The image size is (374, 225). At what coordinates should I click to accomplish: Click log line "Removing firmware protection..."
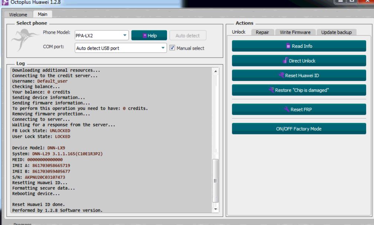pyautogui.click(x=51, y=114)
